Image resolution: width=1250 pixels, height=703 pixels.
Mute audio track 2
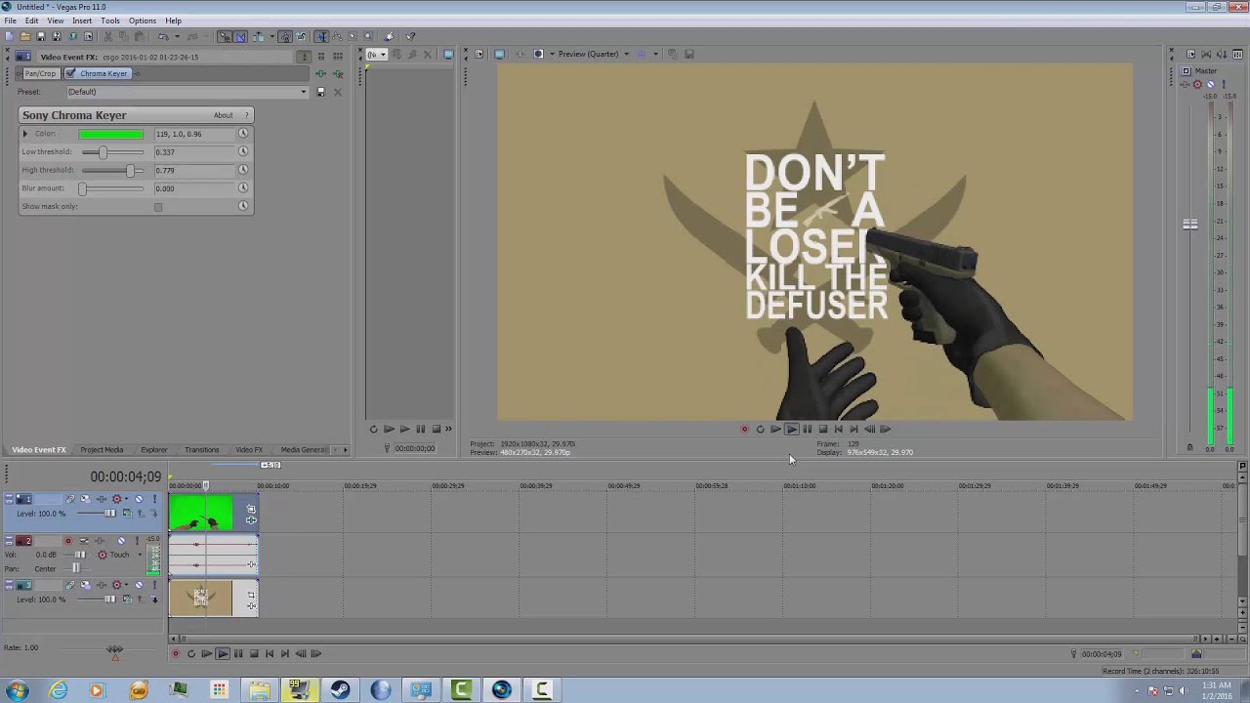pos(121,541)
